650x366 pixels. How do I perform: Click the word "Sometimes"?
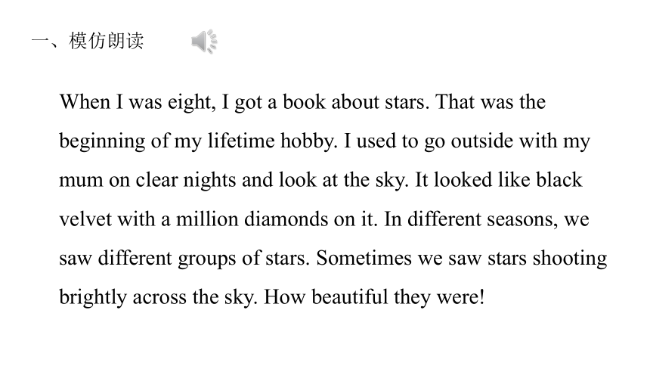click(x=364, y=258)
